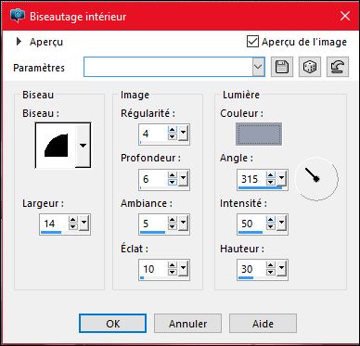Screen dimensions: 360x346
Task: Close the Biseautage intérieur dialog
Action: pyautogui.click(x=345, y=16)
